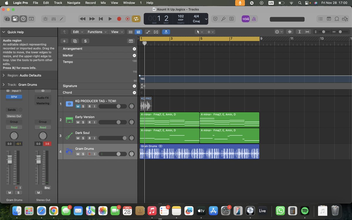Collapse the Quick Help section
Image resolution: width=352 pixels, height=220 pixels.
(x=4, y=32)
